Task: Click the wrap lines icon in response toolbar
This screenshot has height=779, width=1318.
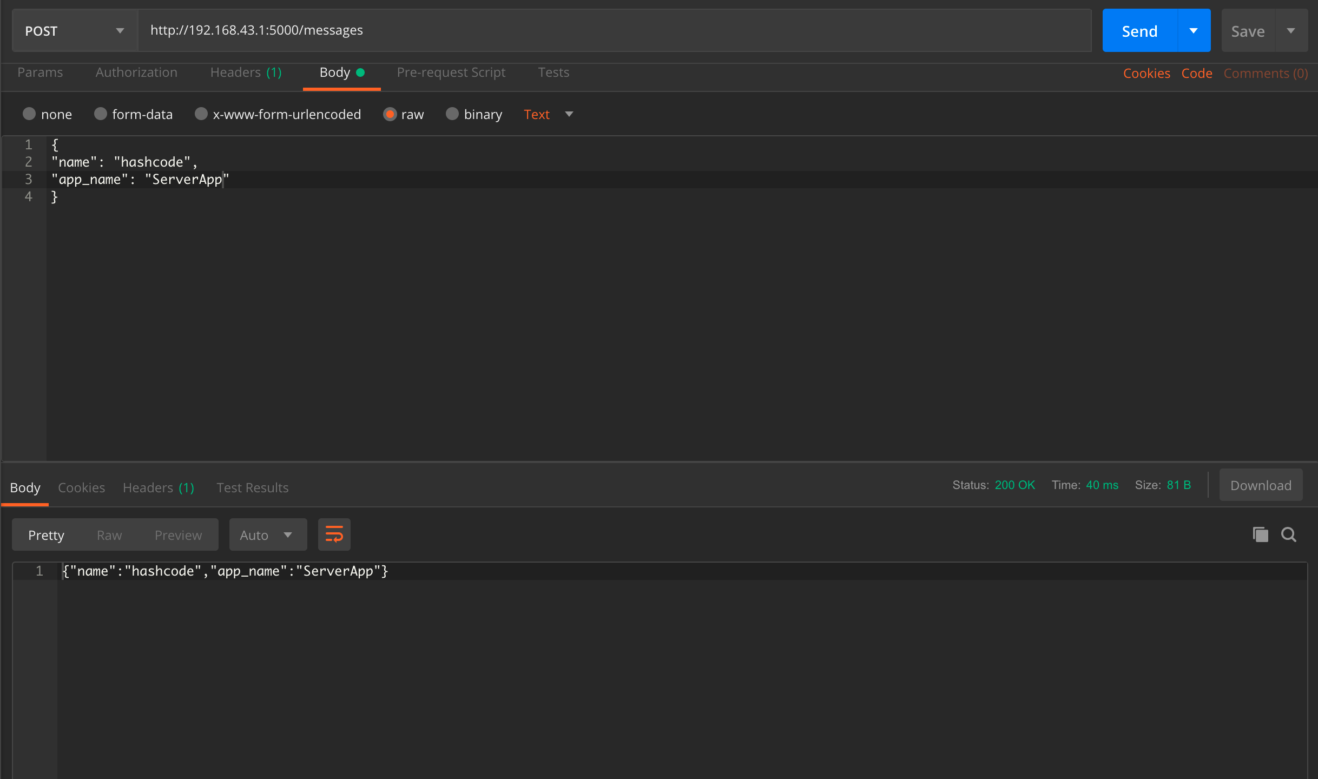Action: coord(334,534)
